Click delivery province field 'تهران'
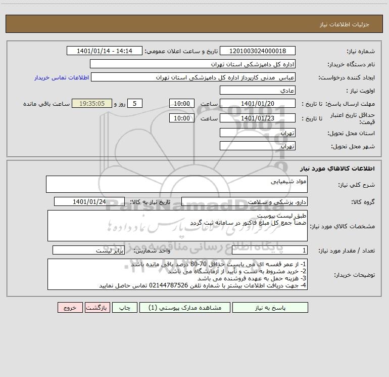This screenshot has width=389, height=377. pos(258,133)
